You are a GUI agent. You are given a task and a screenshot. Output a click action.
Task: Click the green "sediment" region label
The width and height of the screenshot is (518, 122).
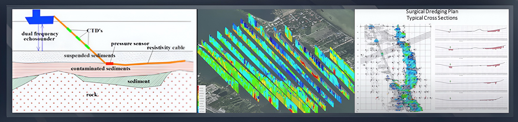pos(139,81)
